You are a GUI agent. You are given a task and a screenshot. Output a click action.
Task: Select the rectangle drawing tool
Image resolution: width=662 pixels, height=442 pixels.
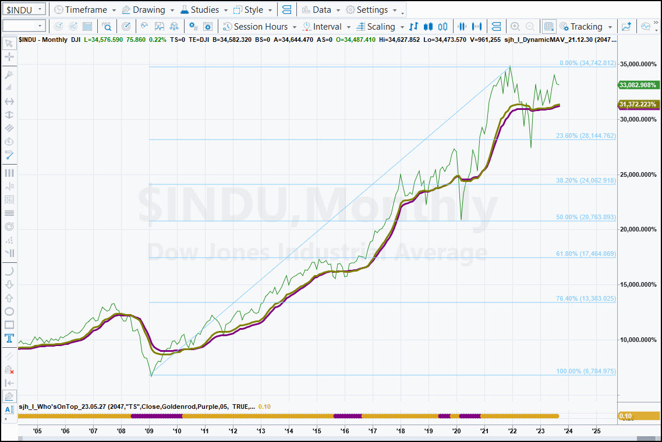click(9, 325)
